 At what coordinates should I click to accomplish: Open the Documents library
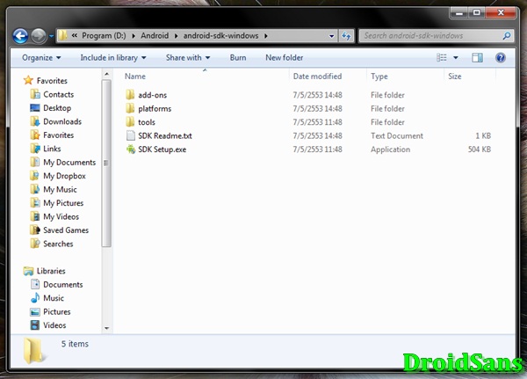[x=56, y=284]
